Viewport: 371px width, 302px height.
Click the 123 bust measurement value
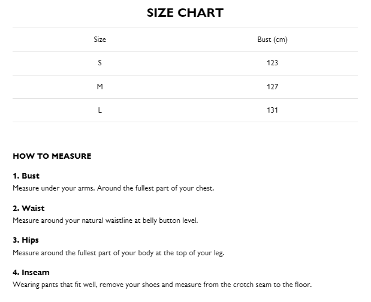272,63
